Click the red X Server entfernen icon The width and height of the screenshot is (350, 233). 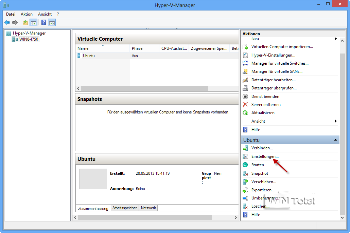tap(245, 105)
